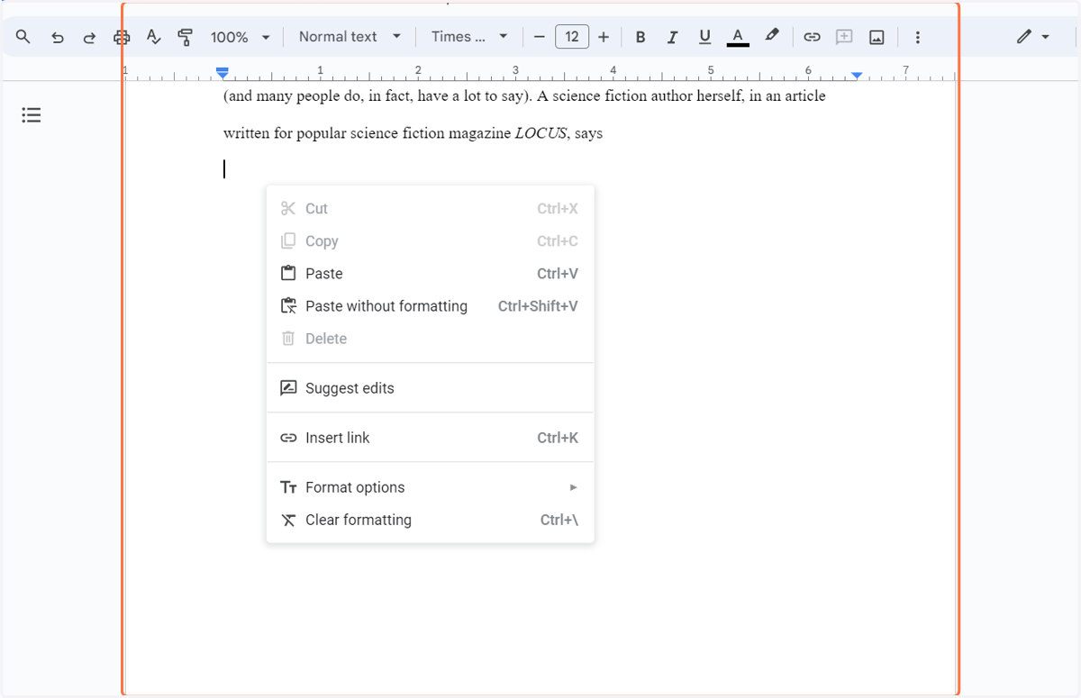Redo the last action

[89, 37]
